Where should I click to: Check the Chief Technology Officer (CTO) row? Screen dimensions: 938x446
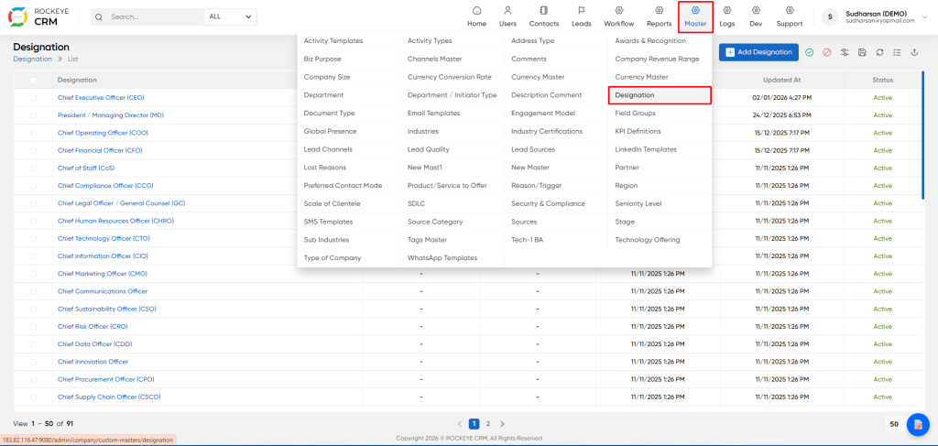pos(34,238)
